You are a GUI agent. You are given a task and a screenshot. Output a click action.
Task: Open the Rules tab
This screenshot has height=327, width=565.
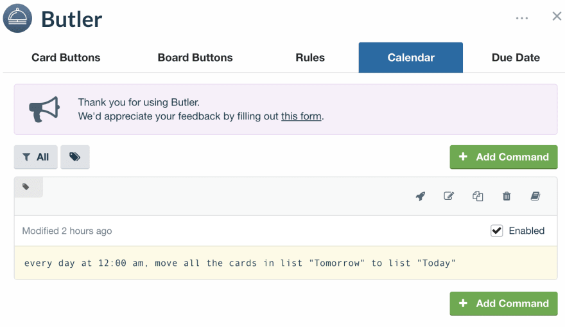tap(310, 58)
